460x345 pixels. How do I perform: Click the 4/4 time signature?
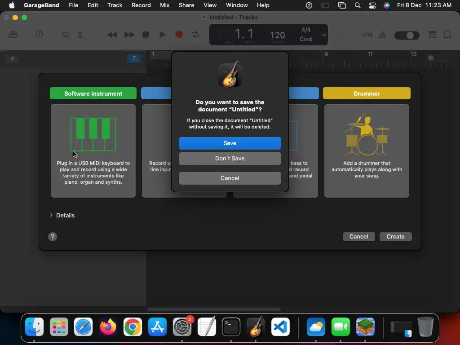point(305,30)
